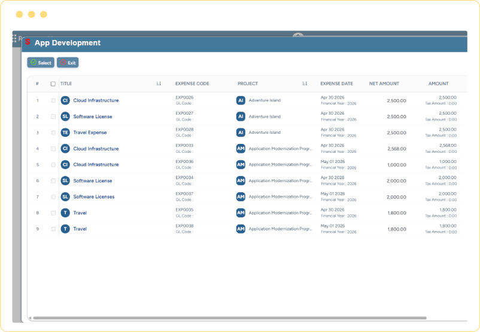Toggle the select-all checkbox in header
480x332 pixels.
53,84
